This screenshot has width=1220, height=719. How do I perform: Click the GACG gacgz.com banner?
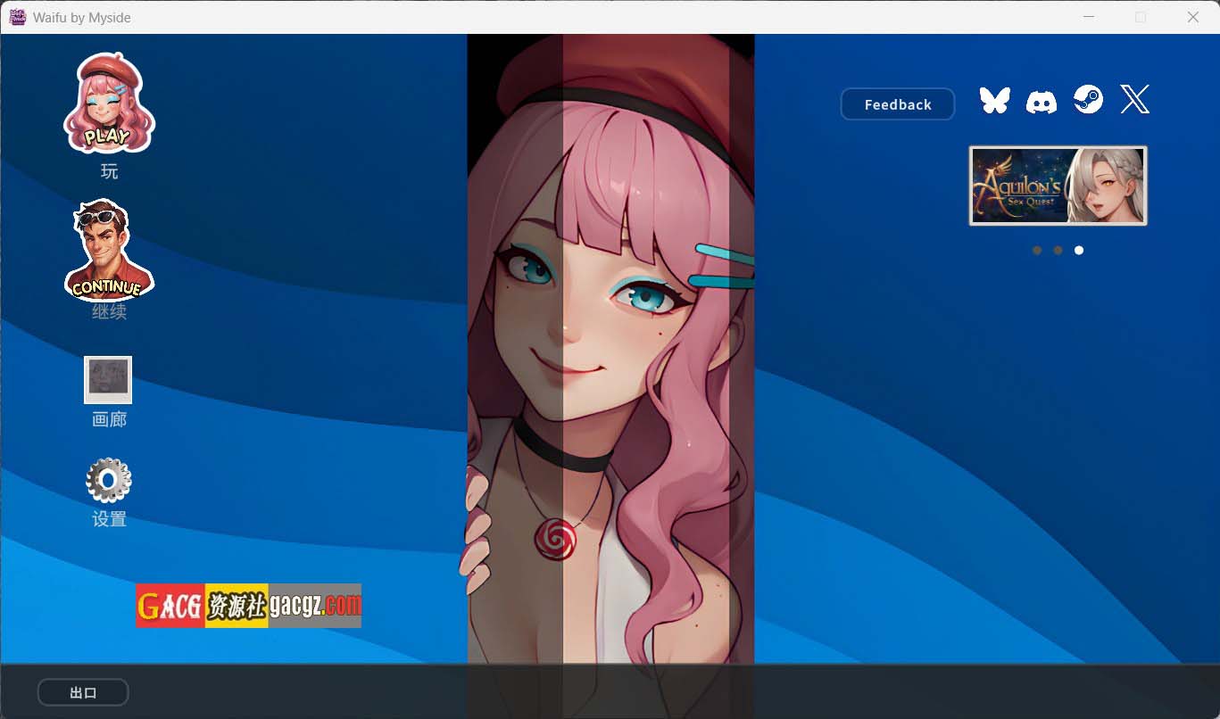click(x=248, y=606)
